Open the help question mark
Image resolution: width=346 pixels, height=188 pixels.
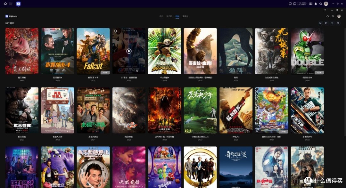[325, 10]
